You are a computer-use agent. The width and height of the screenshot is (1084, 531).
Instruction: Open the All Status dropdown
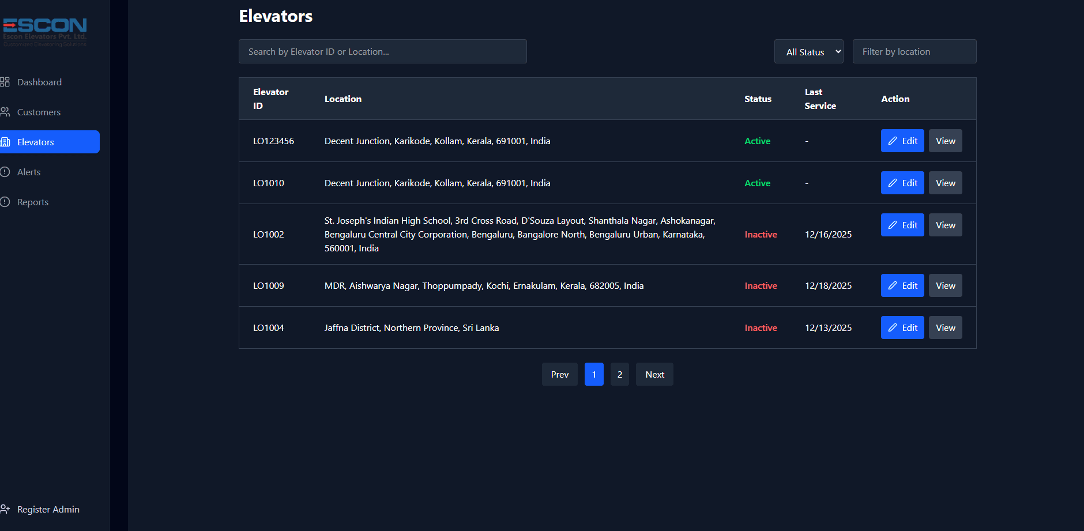808,51
